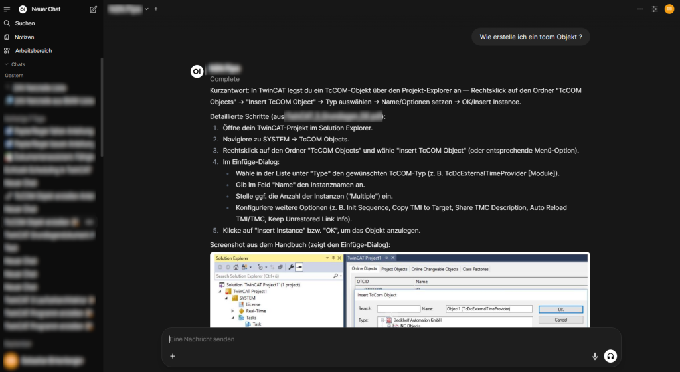Click the user message "Wie erstelle ich ein tcom Objekt ?"

point(531,37)
